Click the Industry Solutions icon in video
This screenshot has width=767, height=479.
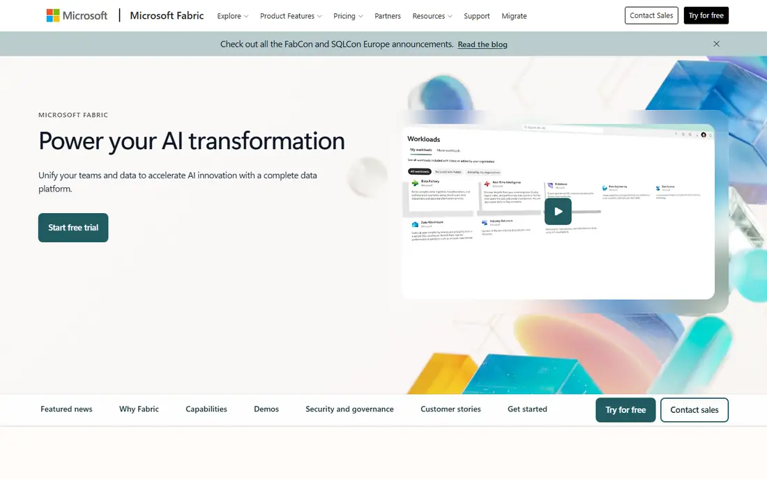click(x=485, y=223)
